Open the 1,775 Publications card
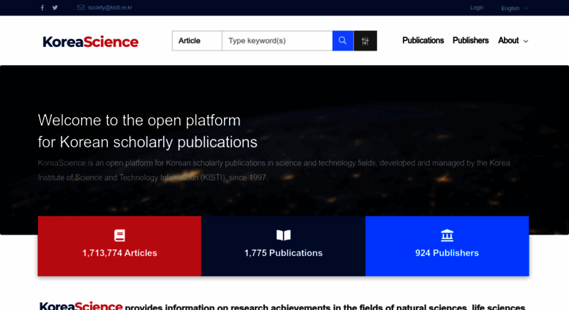Screen dimensions: 569x310 (283, 246)
